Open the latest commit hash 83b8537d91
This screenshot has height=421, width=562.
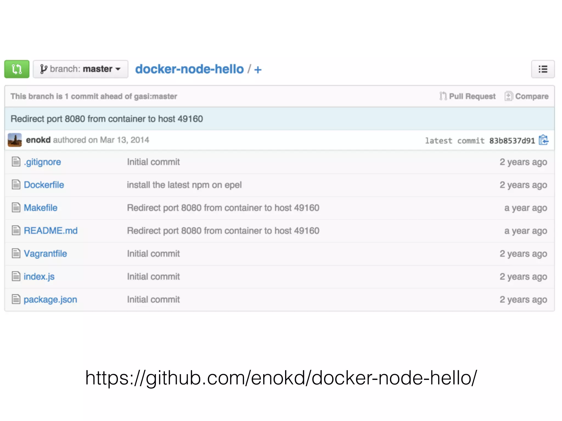512,141
